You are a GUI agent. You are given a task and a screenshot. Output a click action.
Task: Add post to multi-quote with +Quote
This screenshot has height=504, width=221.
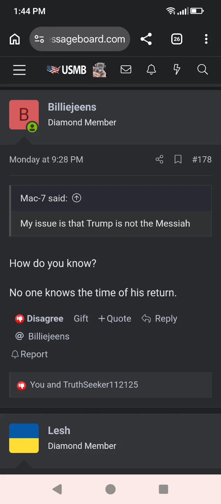(115, 318)
